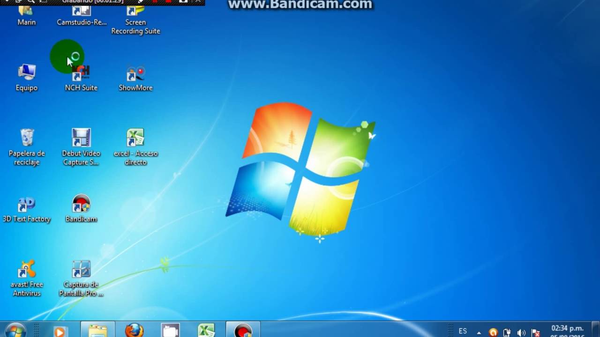Open Windows Explorer from the taskbar
Viewport: 600px width, 337px height.
coord(97,330)
